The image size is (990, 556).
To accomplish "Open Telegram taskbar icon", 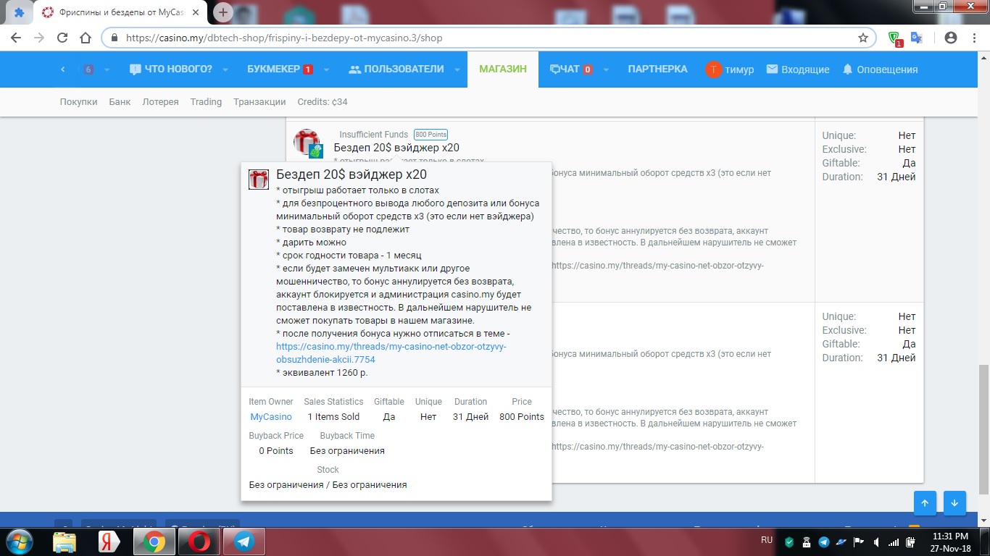I will click(244, 542).
